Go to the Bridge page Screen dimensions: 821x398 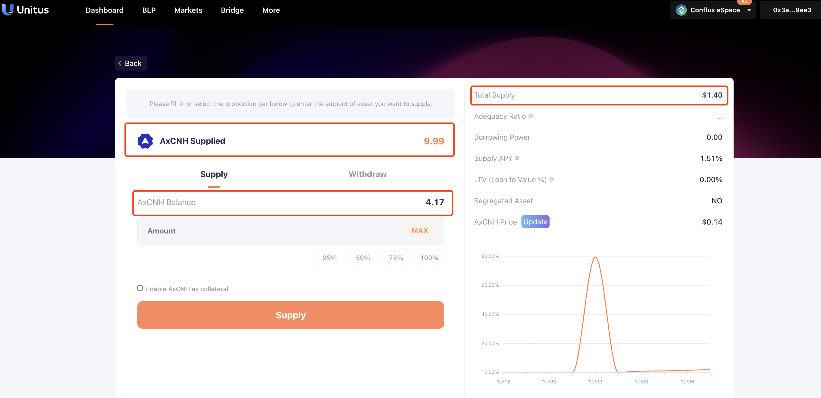tap(232, 10)
